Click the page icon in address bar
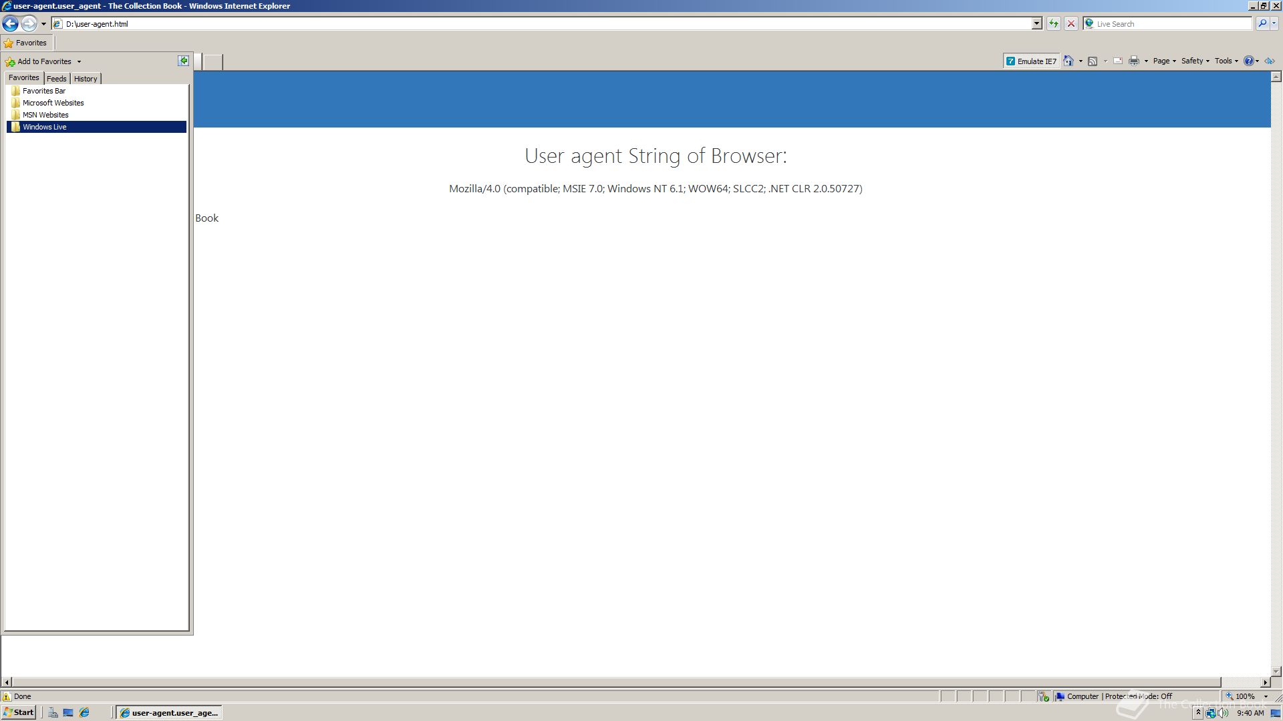The height and width of the screenshot is (721, 1283). coord(58,24)
